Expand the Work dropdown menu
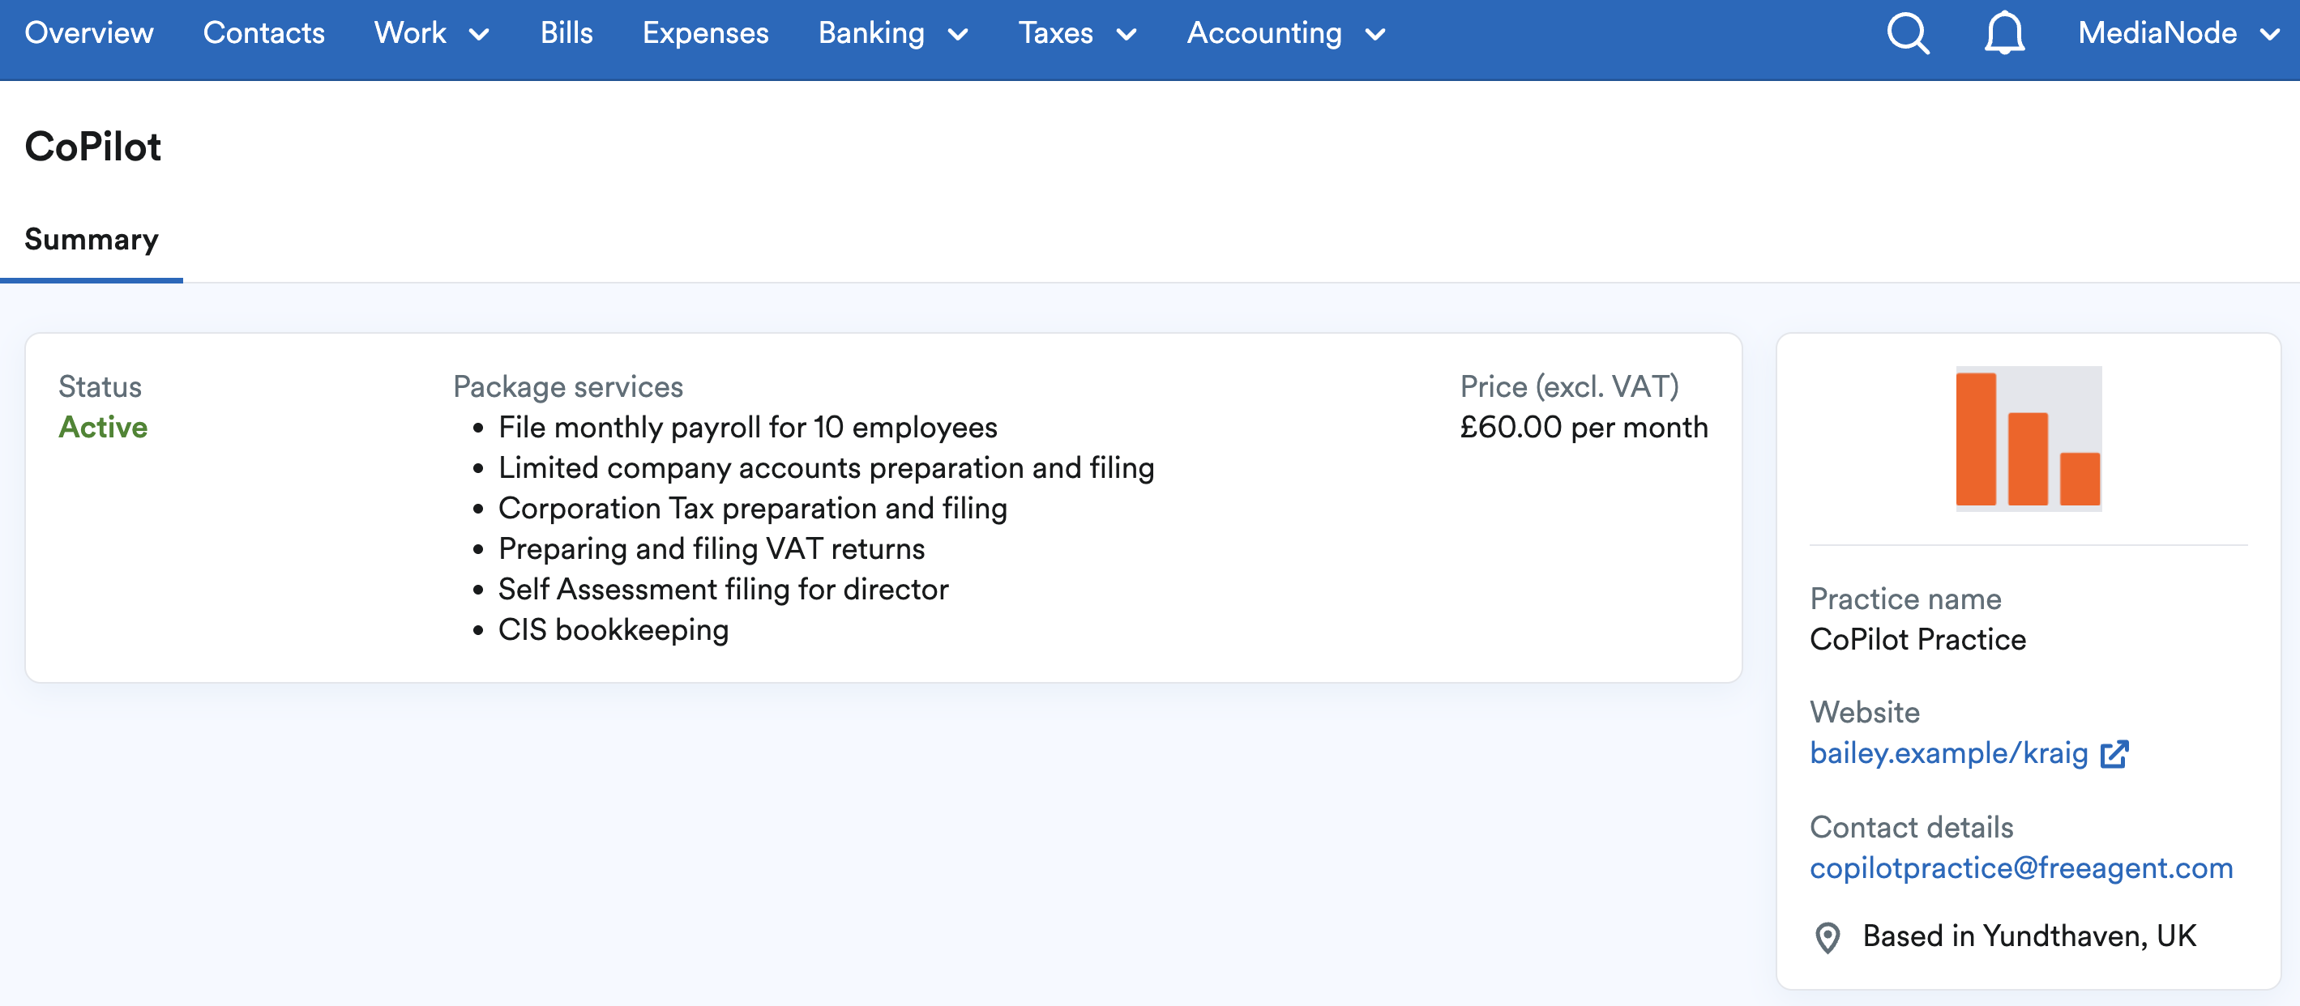Image resolution: width=2300 pixels, height=1006 pixels. click(x=432, y=33)
